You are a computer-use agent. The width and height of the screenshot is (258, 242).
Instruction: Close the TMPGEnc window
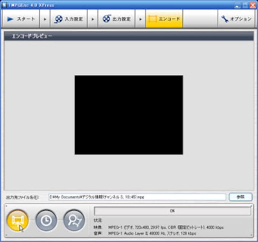(x=252, y=5)
